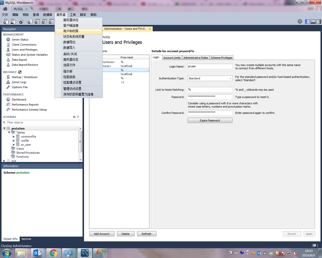Collapse the Tables node
The height and width of the screenshot is (258, 322).
click(x=9, y=133)
